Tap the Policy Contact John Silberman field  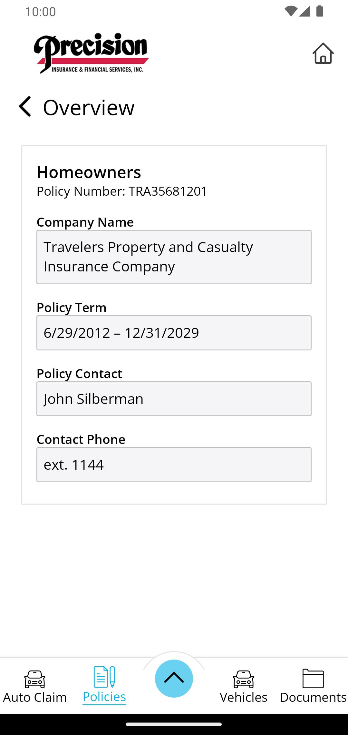(x=174, y=399)
